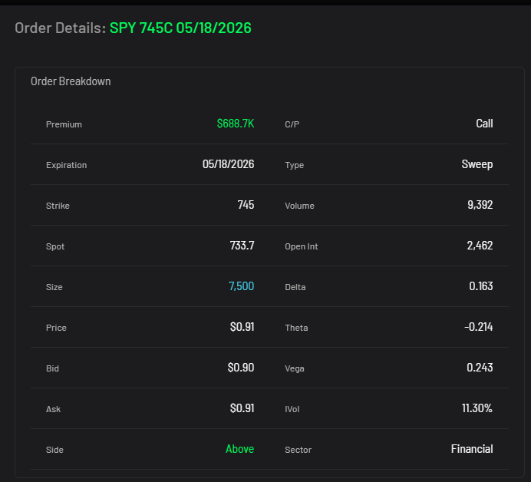Click the Type row label
531x482 pixels.
[x=295, y=165]
